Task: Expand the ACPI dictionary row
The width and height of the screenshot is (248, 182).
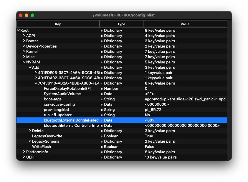Action: pos(24,36)
